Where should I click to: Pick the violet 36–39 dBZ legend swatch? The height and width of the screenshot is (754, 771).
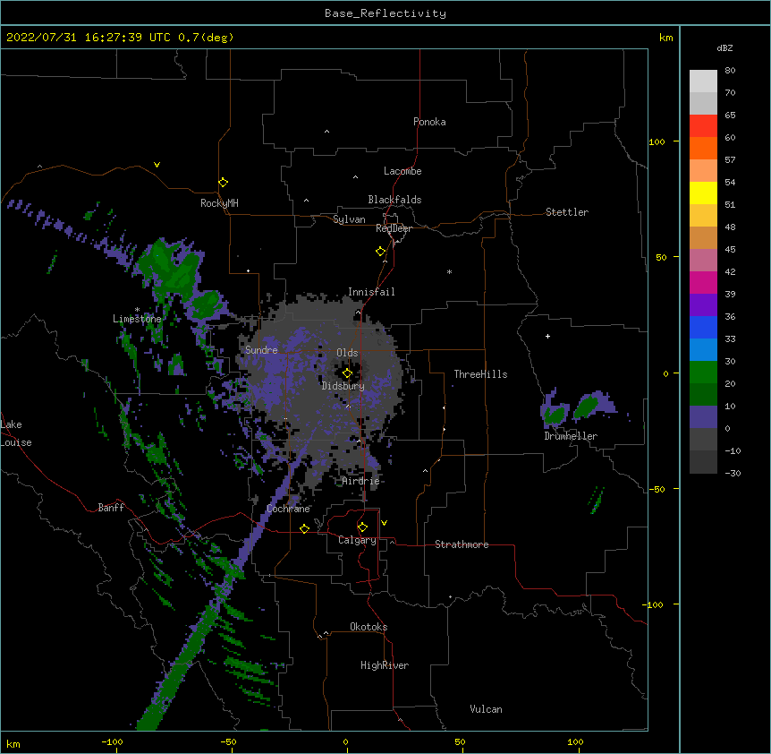pos(703,305)
